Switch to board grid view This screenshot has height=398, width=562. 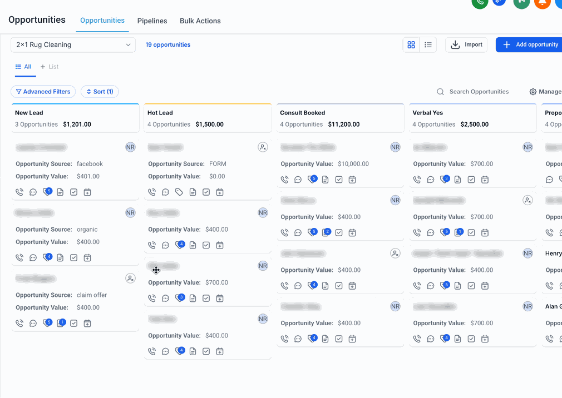[x=411, y=44]
